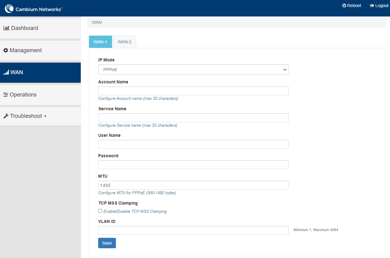This screenshot has width=390, height=258.
Task: Click the Reboot link text
Action: (x=354, y=5)
